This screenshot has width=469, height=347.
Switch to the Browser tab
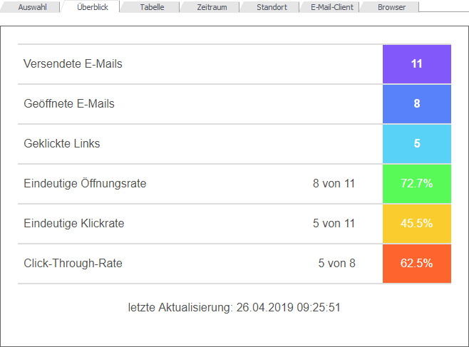coord(391,7)
